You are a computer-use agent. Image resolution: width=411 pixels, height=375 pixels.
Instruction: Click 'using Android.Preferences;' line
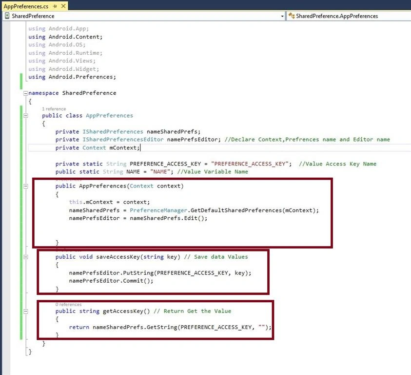pos(72,77)
